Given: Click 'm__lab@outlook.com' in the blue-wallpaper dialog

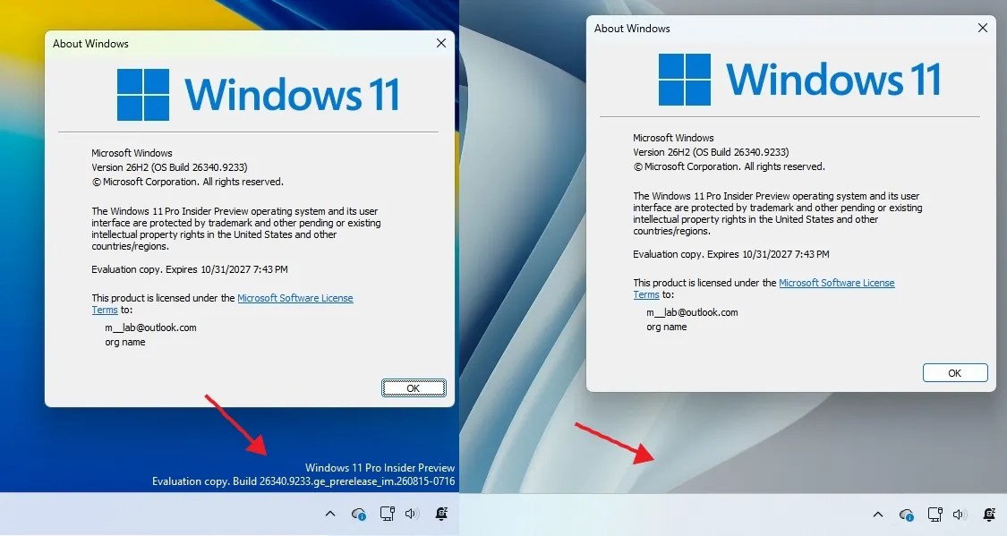Looking at the screenshot, I should pos(151,328).
